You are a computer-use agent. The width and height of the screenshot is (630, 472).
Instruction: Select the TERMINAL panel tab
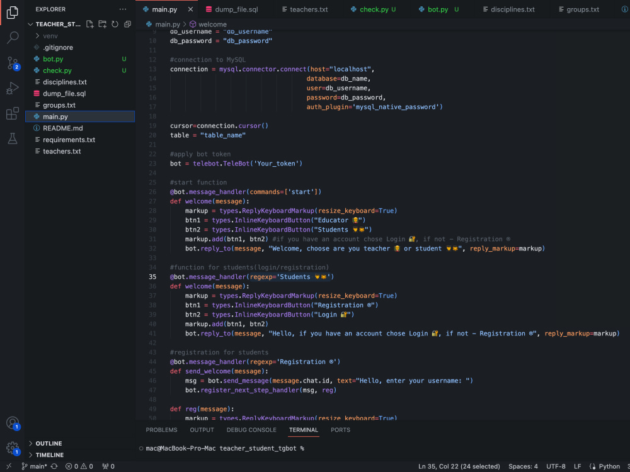pos(304,430)
